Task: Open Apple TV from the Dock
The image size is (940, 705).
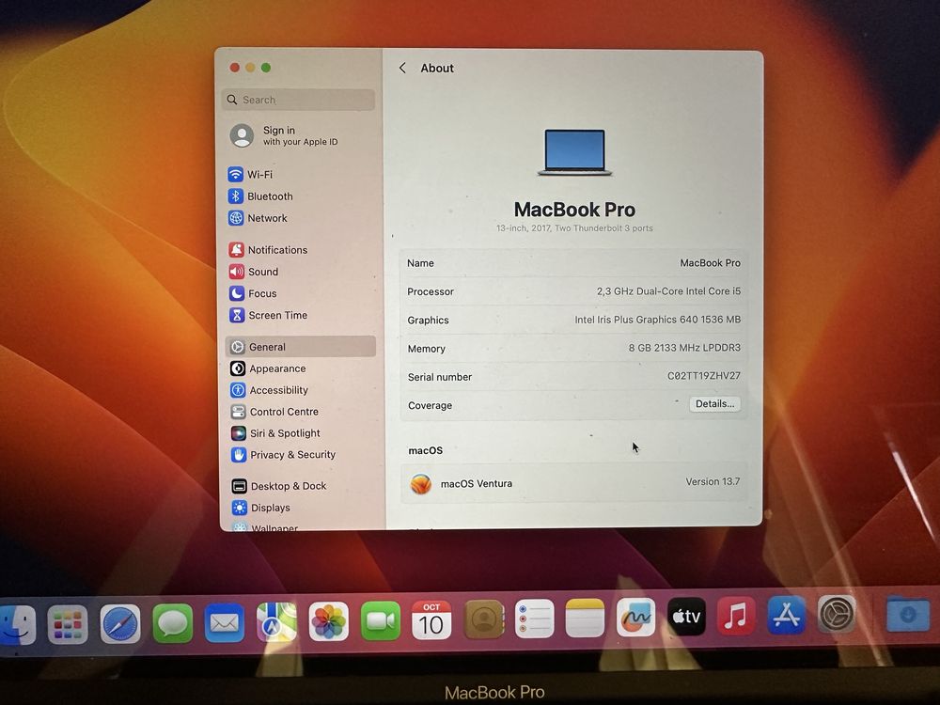Action: point(686,617)
